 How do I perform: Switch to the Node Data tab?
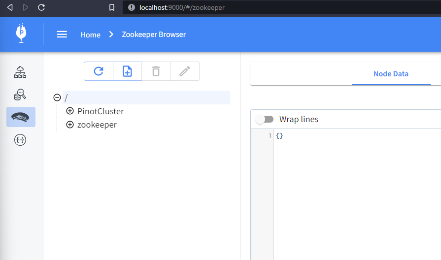(391, 74)
